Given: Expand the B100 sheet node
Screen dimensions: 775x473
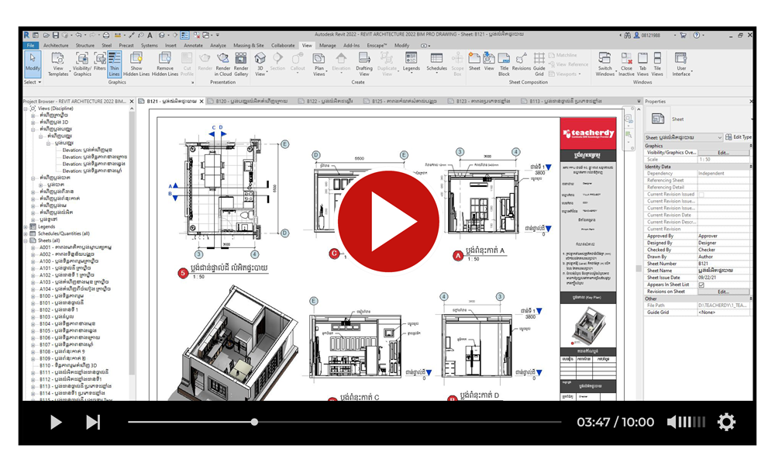Looking at the screenshot, I should pos(33,296).
